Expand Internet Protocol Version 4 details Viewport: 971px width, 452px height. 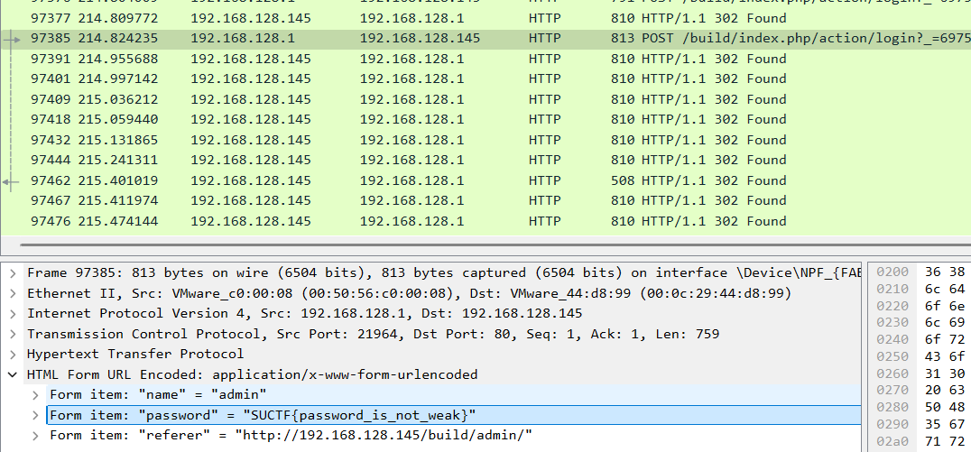13,313
